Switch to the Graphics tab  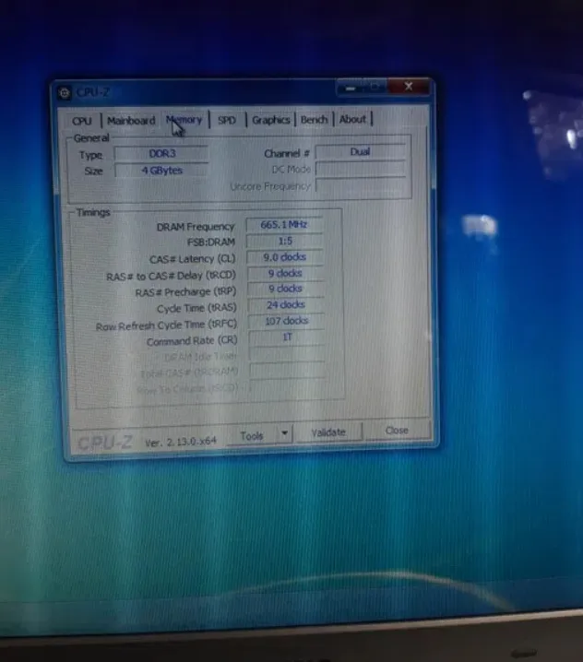tap(271, 120)
